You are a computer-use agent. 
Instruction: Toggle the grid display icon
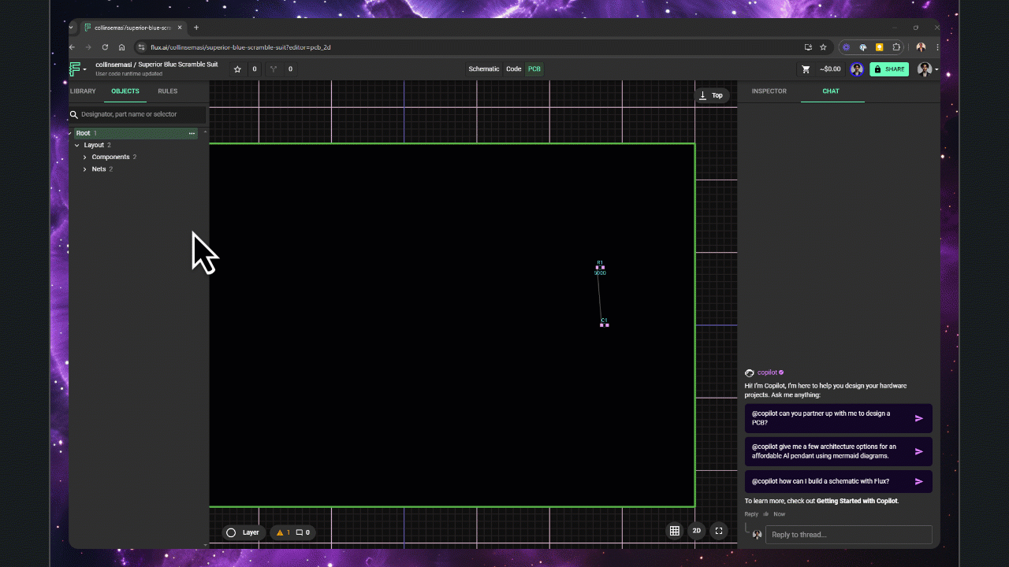pos(675,531)
